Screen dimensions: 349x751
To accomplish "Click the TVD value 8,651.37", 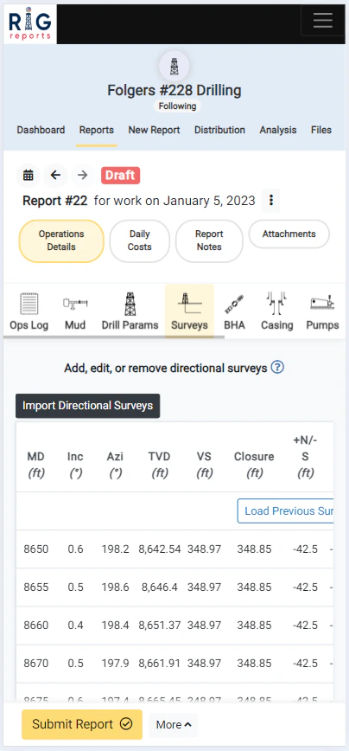I will click(160, 625).
